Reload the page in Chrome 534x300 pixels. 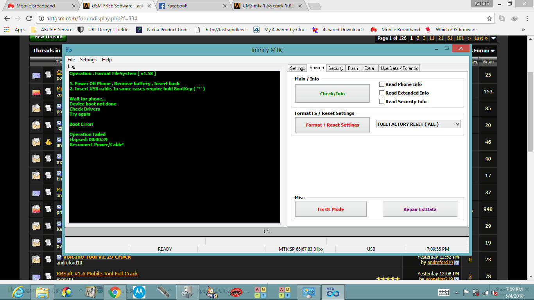[x=29, y=18]
